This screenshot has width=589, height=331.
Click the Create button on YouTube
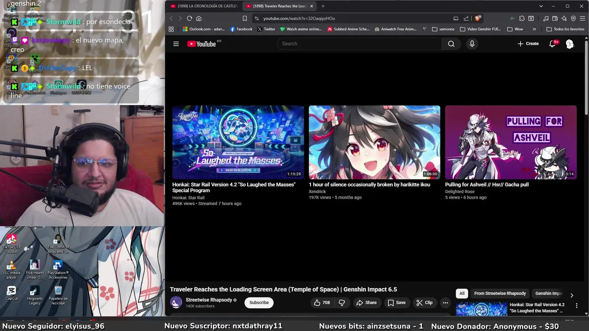tap(528, 44)
